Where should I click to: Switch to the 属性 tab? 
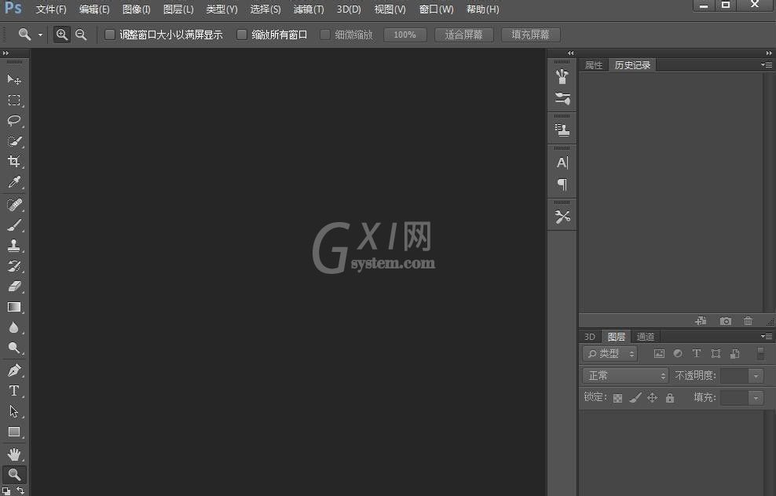point(594,65)
